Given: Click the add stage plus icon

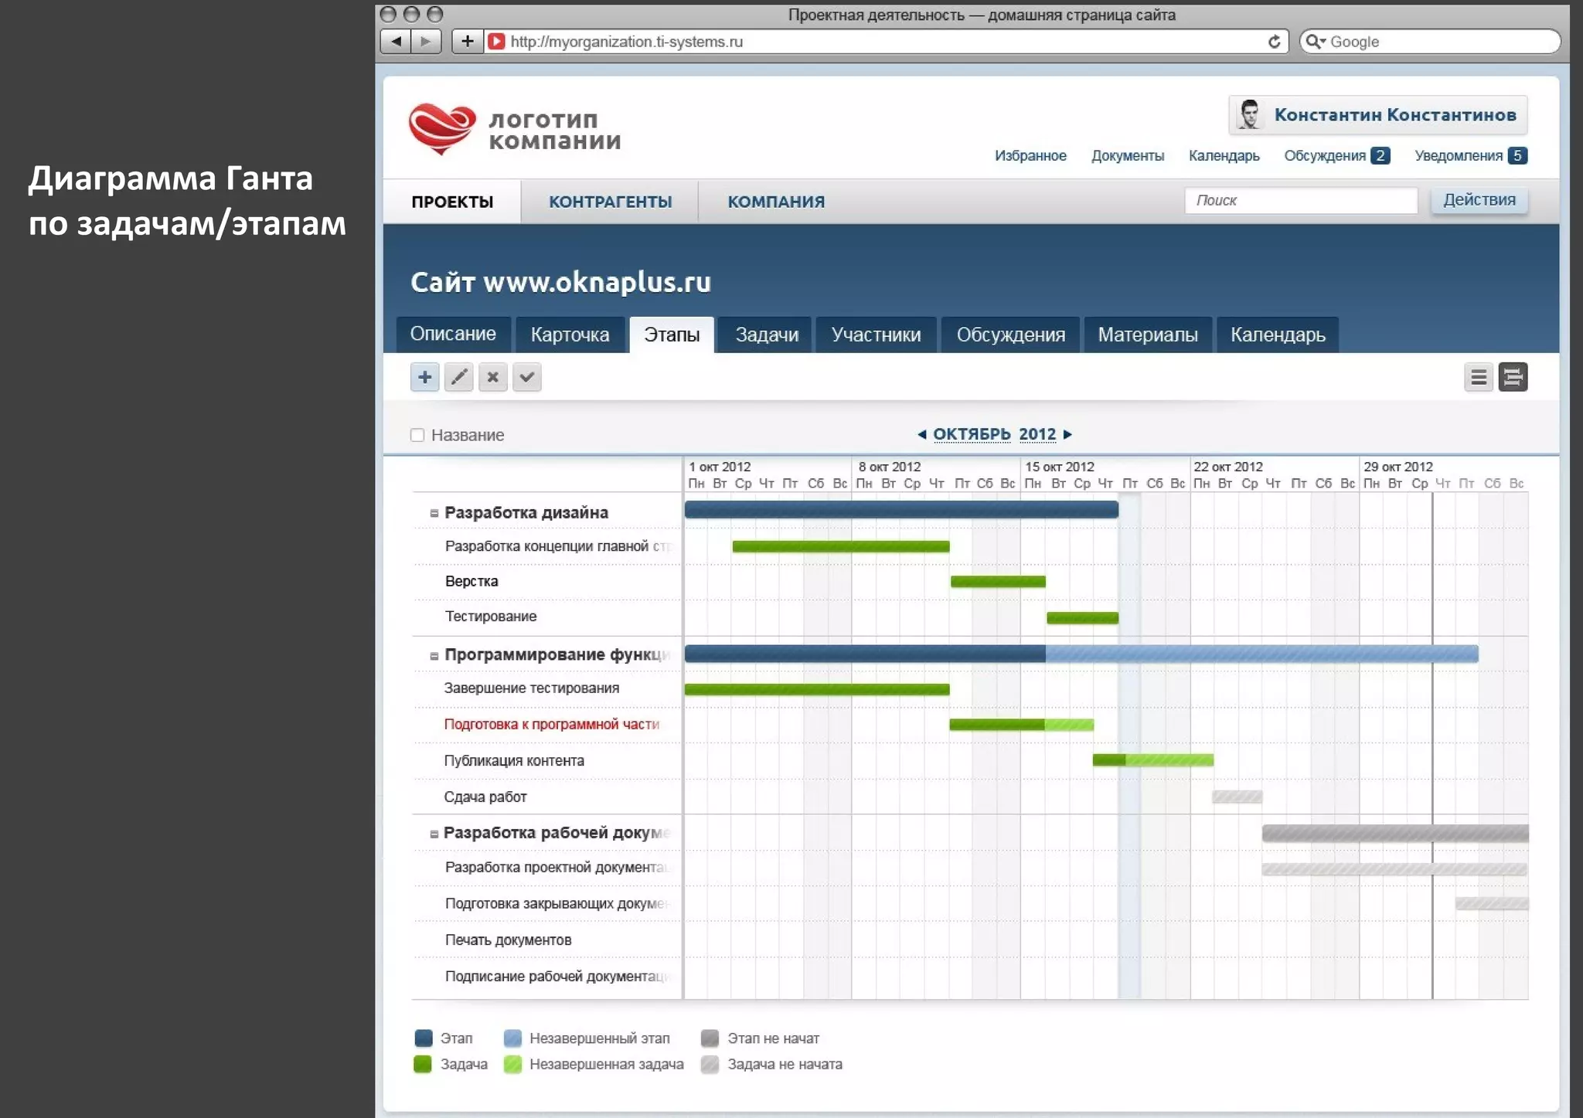Looking at the screenshot, I should point(424,377).
